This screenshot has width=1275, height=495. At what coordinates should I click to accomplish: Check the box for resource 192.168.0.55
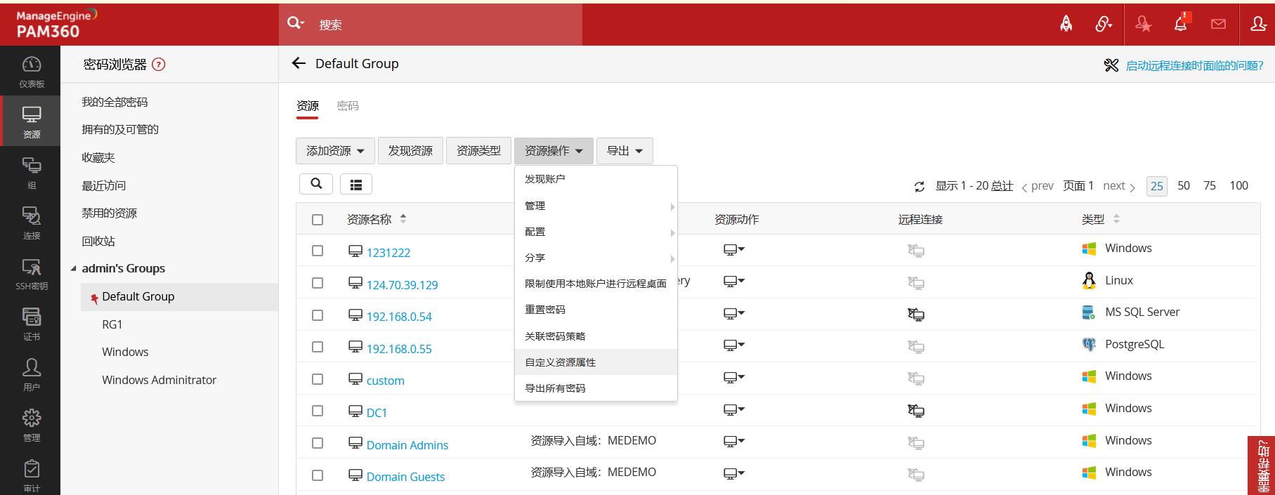pos(318,347)
